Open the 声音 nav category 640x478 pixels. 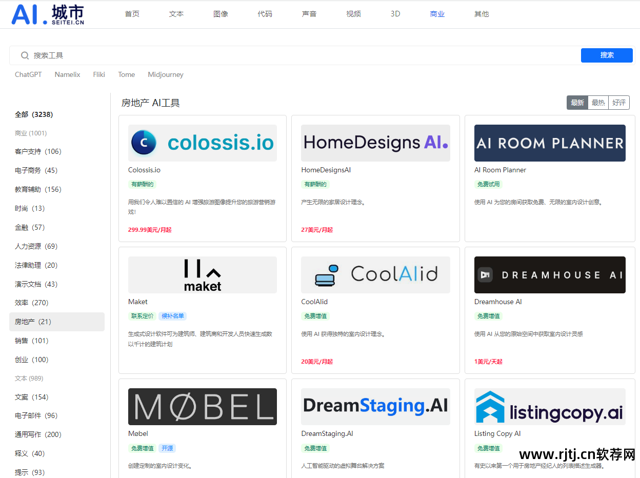click(309, 14)
